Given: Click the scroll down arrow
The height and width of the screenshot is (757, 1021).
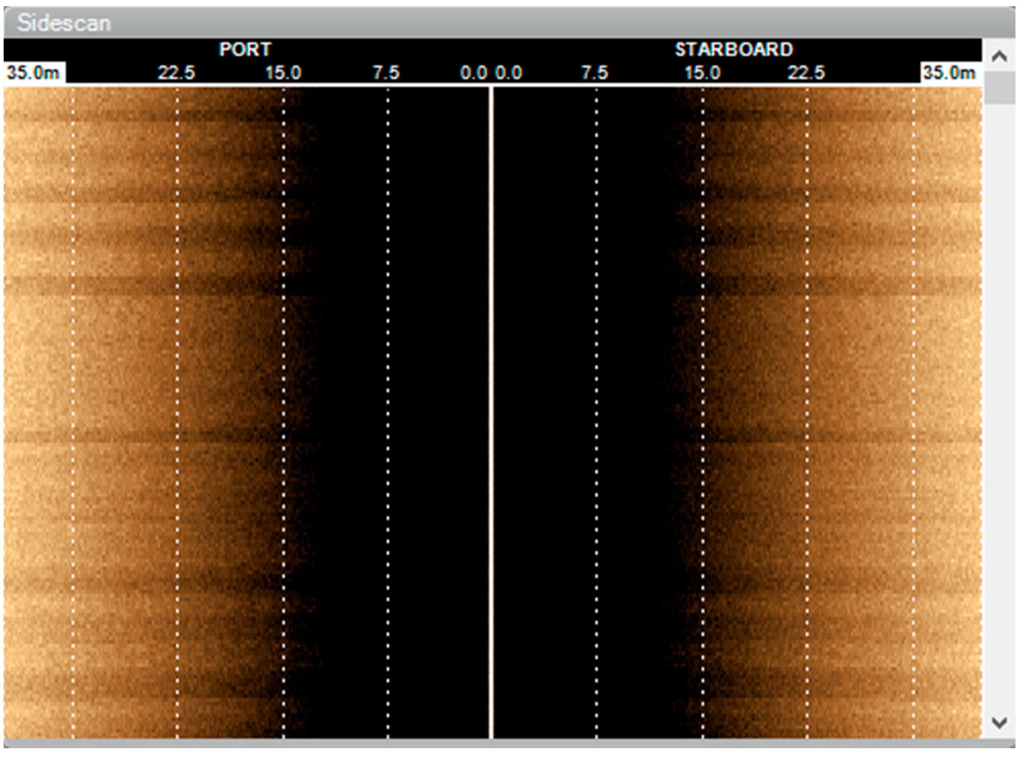Looking at the screenshot, I should pos(999,722).
